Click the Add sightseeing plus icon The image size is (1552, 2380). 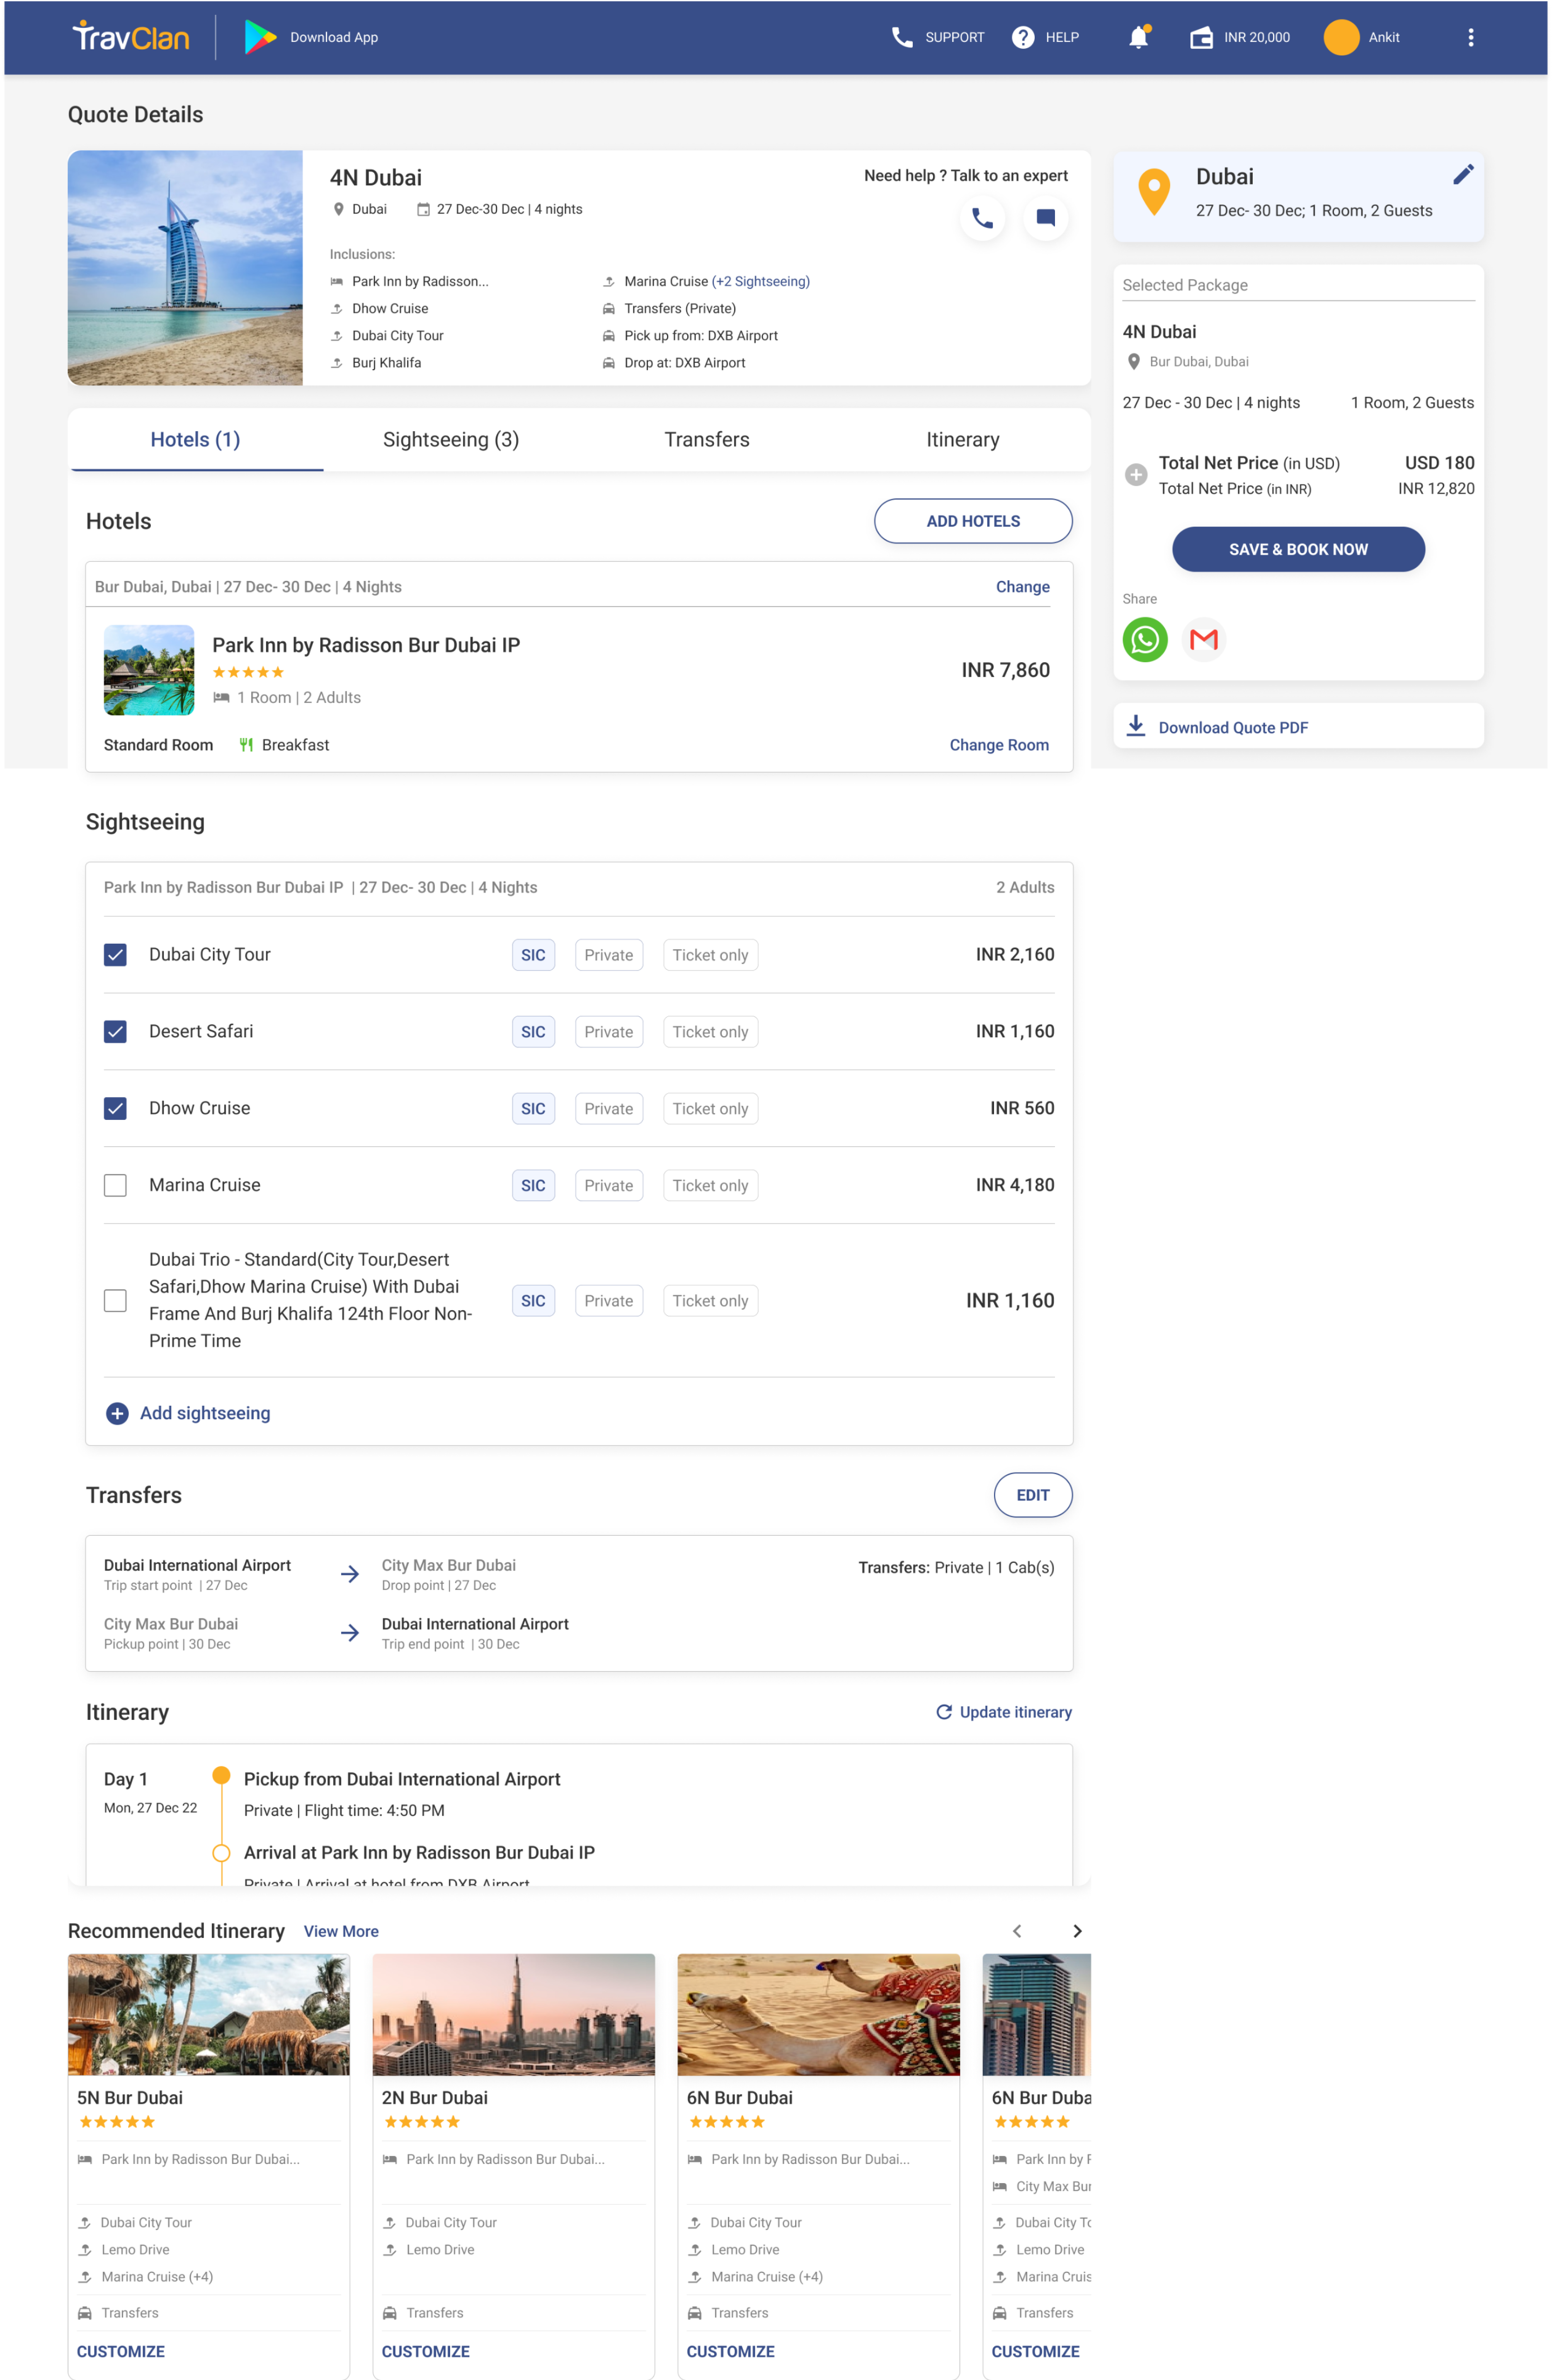[117, 1413]
